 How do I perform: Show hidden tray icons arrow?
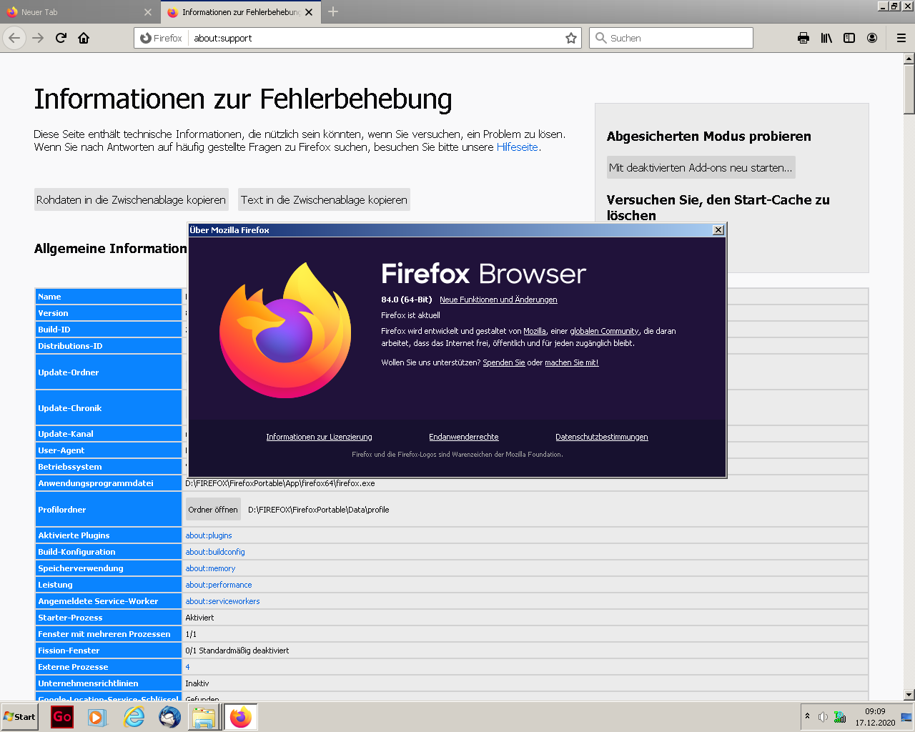808,716
